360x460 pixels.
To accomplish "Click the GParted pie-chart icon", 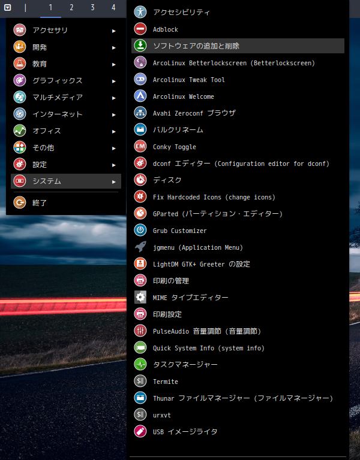I will [x=140, y=213].
